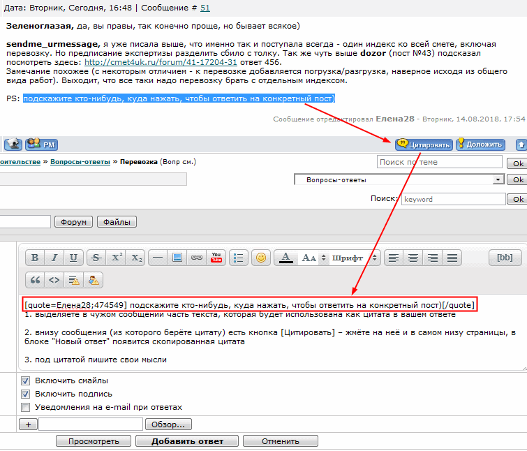527x451 pixels.
Task: Toggle Включить подпись checkbox
Action: coord(26,394)
